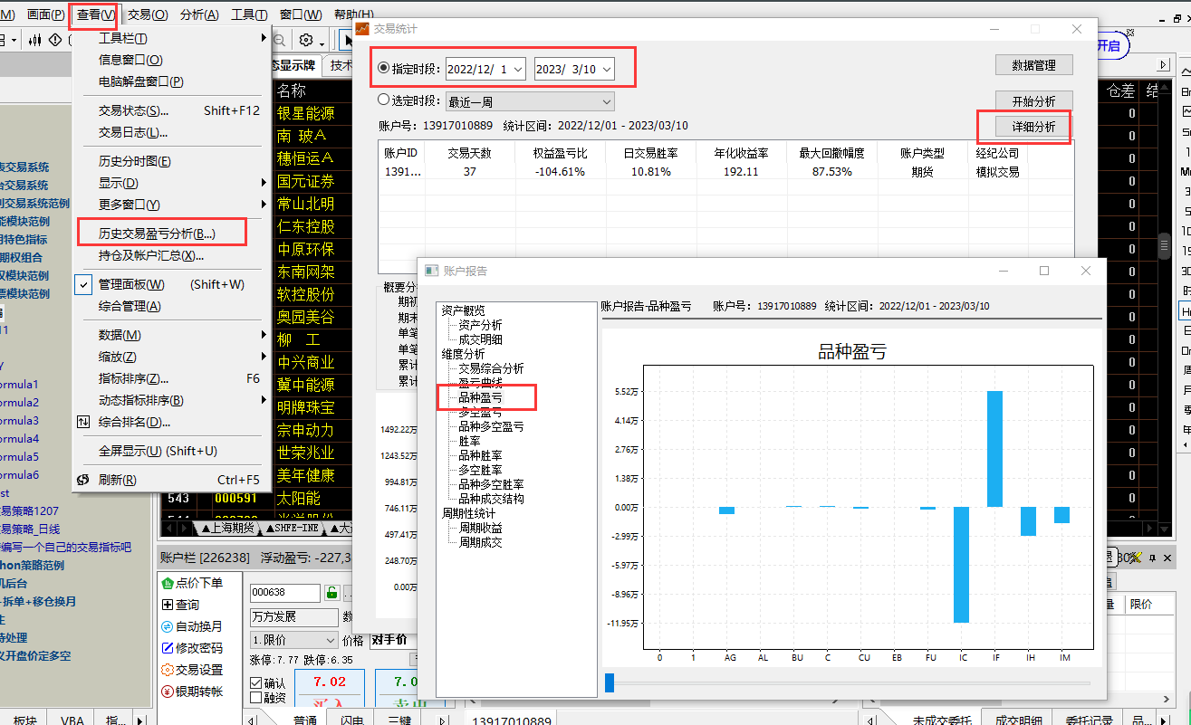Open the end date 2023/3/10 picker

(606, 69)
